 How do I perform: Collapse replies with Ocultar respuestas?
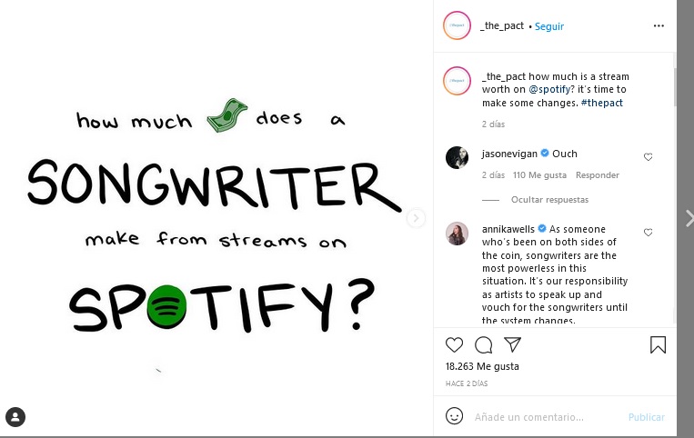(549, 200)
